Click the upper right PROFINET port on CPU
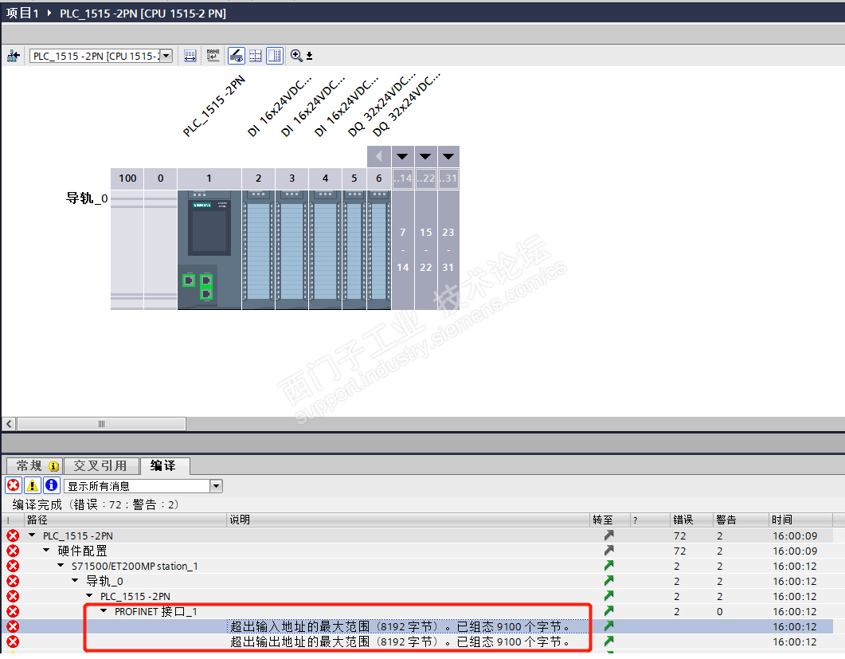Screen dimensions: 845x659 [205, 280]
